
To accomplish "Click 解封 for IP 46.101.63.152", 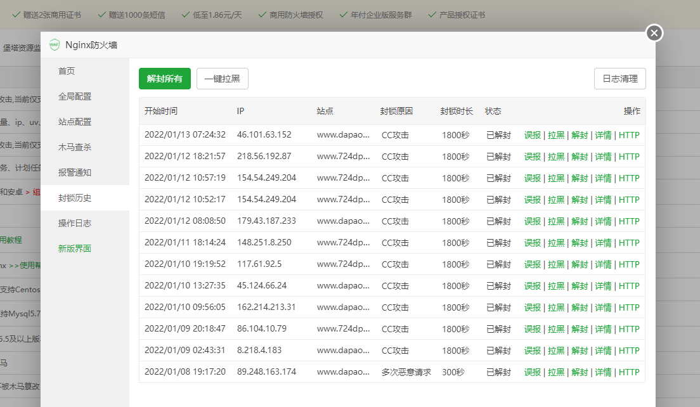I will [580, 135].
